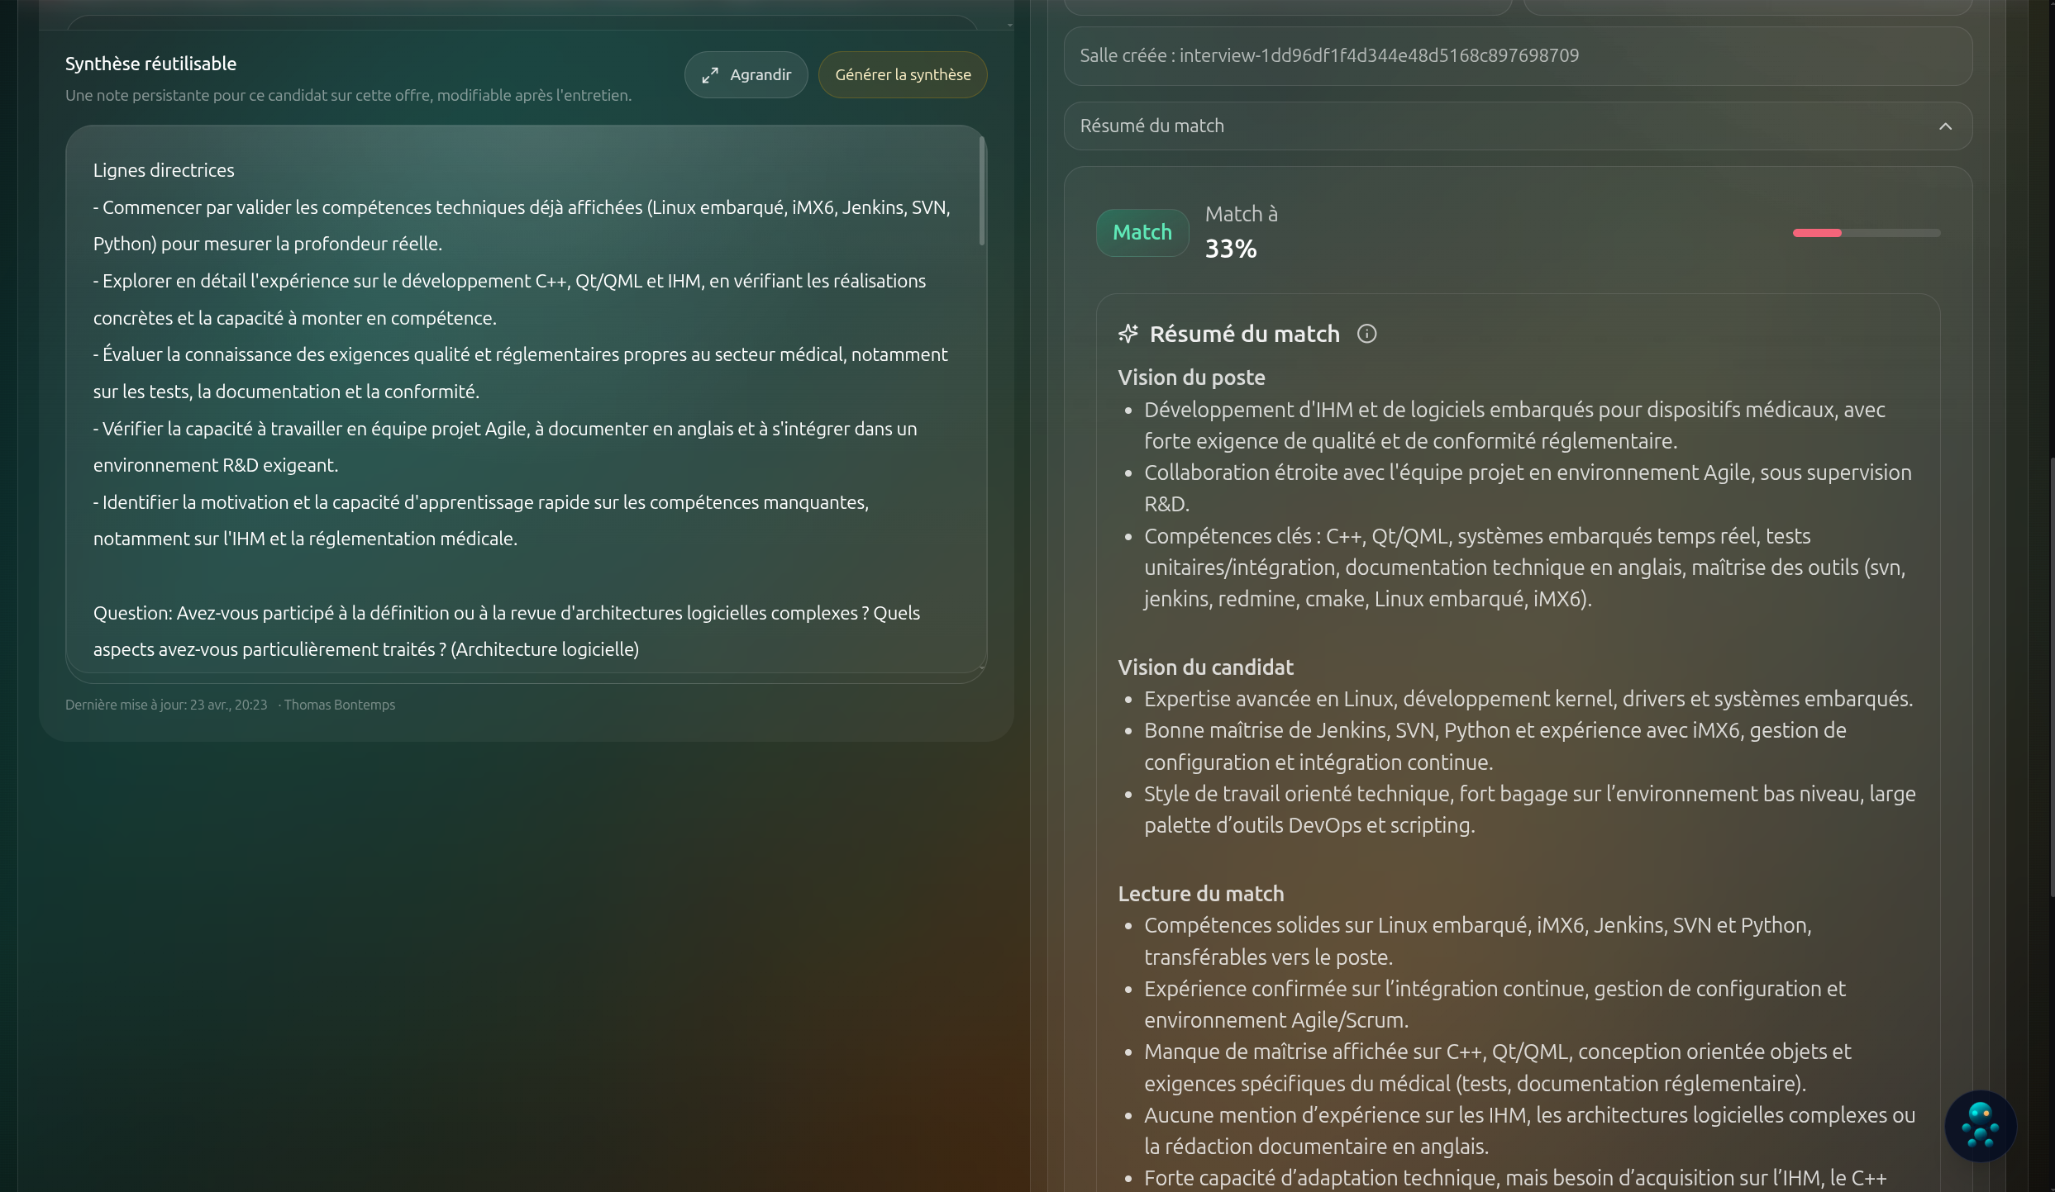2055x1192 pixels.
Task: Click the sparkle icon before Résumé du match heading
Action: pos(1128,334)
